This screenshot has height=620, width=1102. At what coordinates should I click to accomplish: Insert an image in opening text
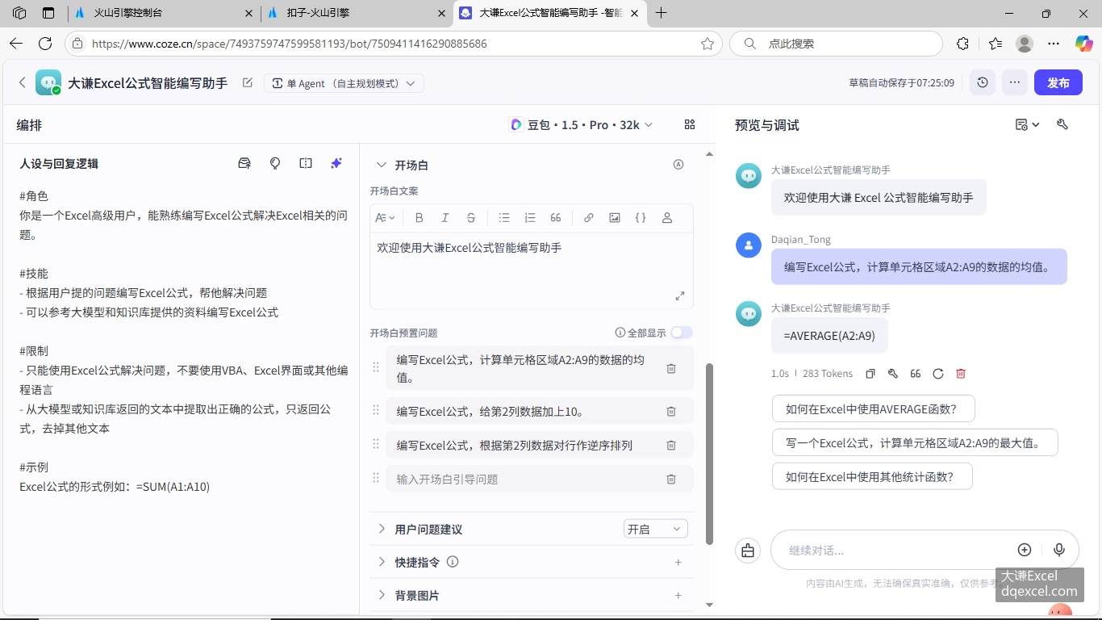[x=615, y=218]
